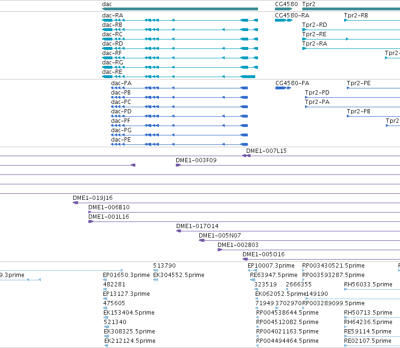This screenshot has width=400, height=348.
Task: Click EST RE02107.5prime
Action: [x=368, y=341]
